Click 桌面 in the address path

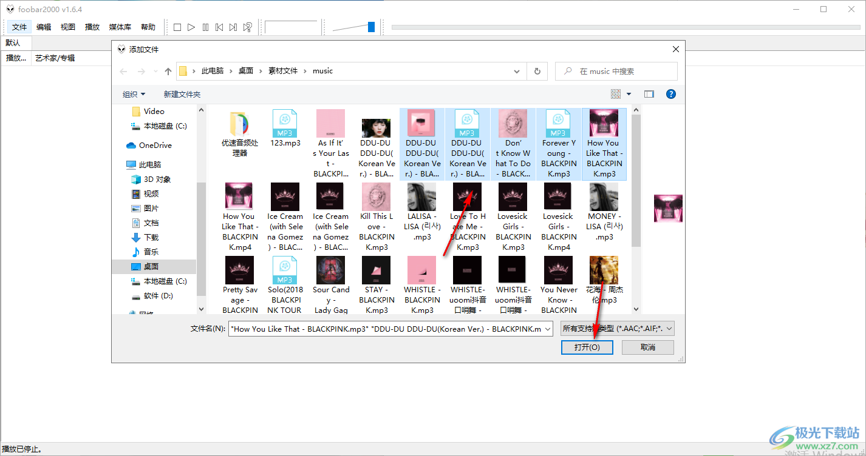point(246,71)
